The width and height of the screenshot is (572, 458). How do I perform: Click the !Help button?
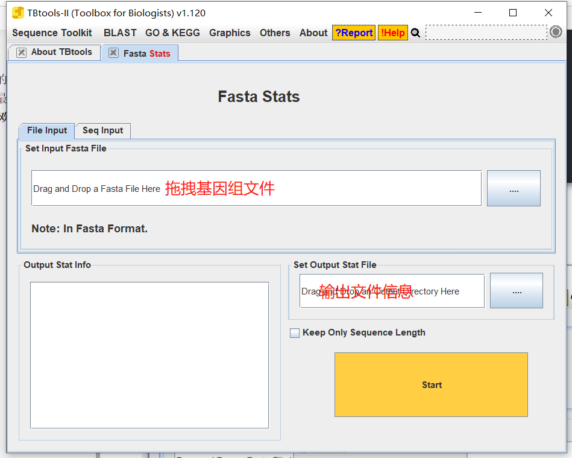[x=393, y=33]
